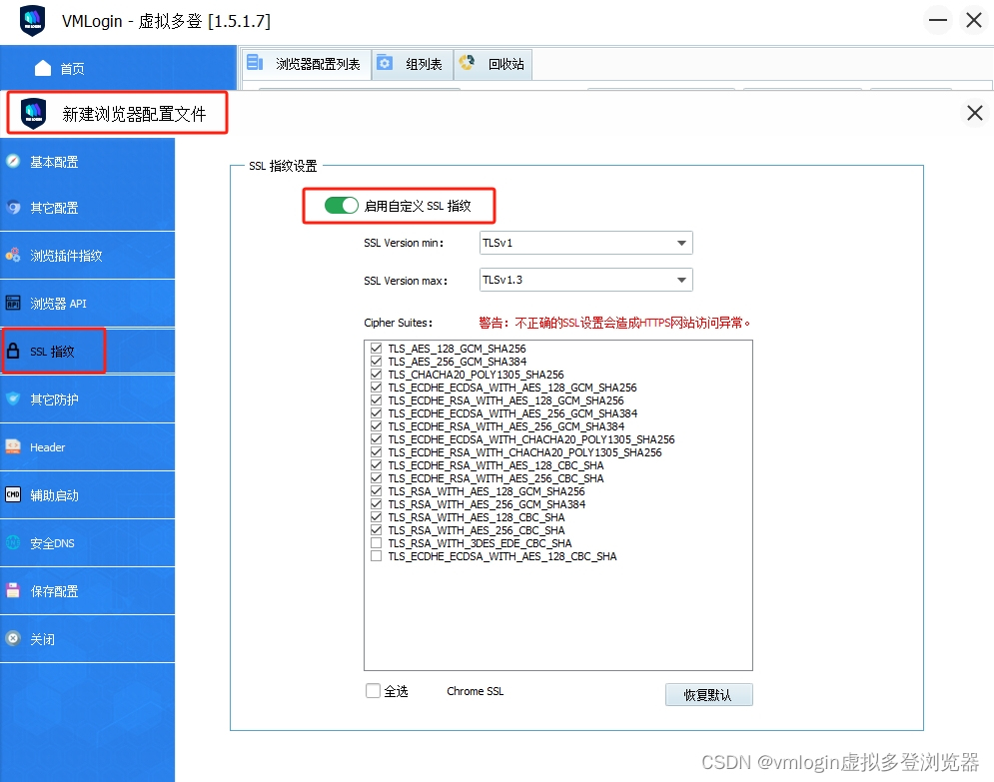
Task: Uncheck TLS_CHACHA20_POLY1305_SHA256 cipher
Action: (x=376, y=374)
